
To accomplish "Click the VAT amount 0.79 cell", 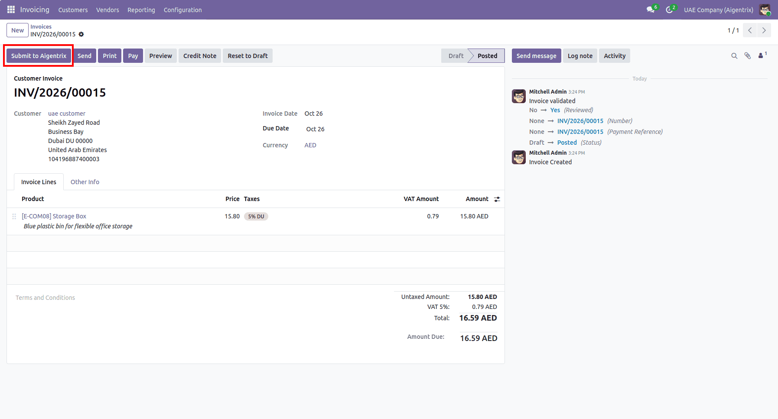I will pyautogui.click(x=433, y=216).
